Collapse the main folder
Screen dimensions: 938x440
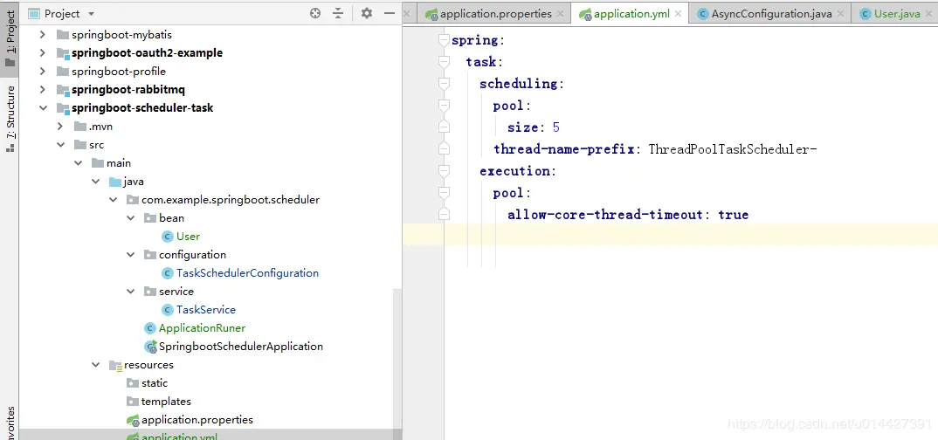79,162
